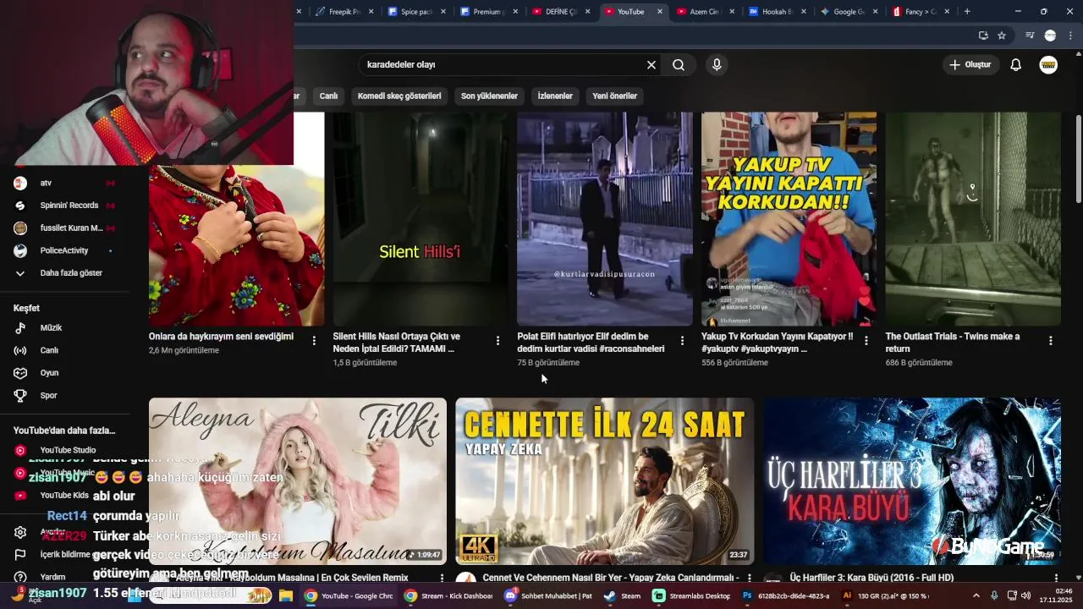Open the voice search microphone

[x=717, y=64]
